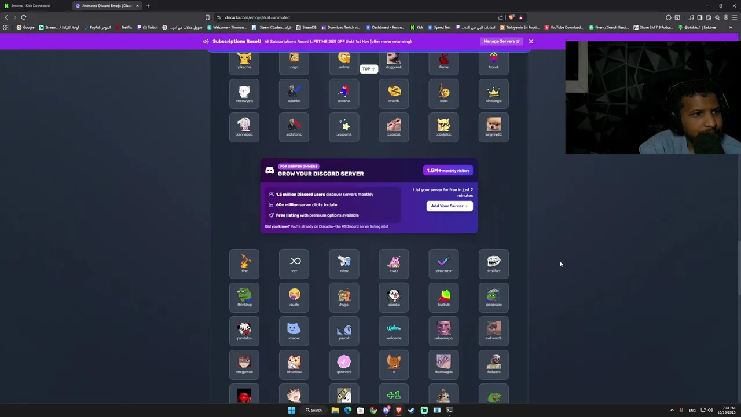Viewport: 741px width, 417px height.
Task: Pick the :pandalov: emoji
Action: (244, 331)
